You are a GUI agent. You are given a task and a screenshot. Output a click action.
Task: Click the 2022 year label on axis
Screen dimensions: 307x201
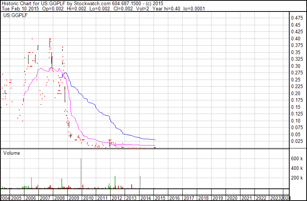[x=261, y=198]
